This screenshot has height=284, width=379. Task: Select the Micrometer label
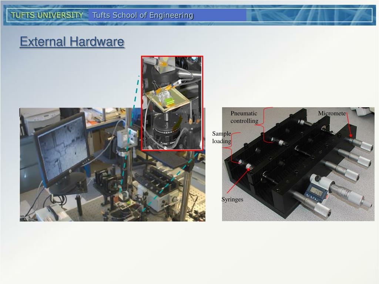click(x=332, y=113)
